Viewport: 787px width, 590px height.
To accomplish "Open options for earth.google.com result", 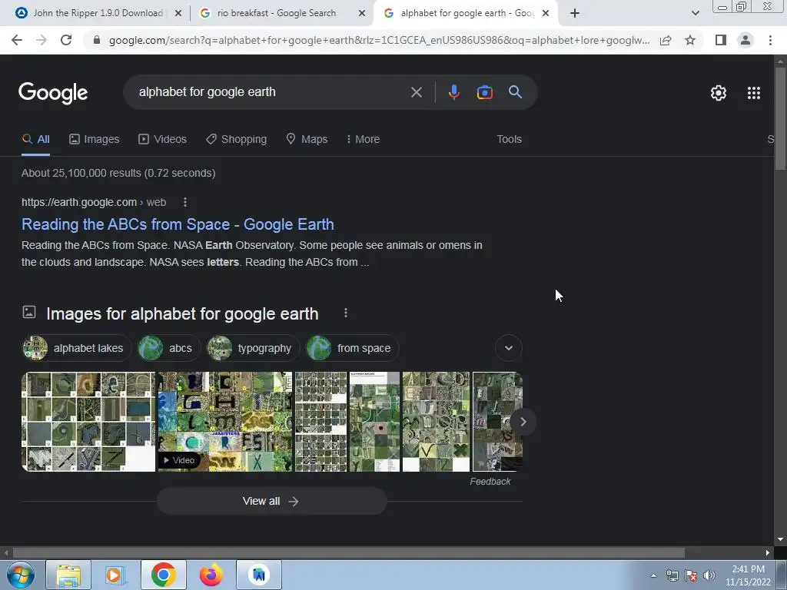I will point(185,202).
